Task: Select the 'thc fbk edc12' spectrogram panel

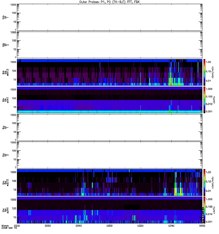Action: tap(110, 182)
